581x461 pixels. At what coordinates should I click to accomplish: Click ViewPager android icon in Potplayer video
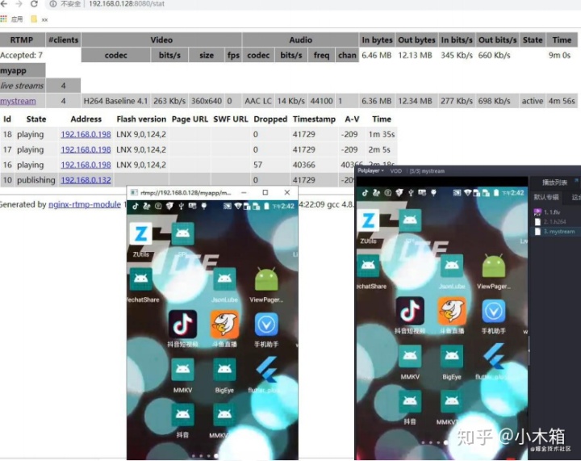tap(494, 266)
